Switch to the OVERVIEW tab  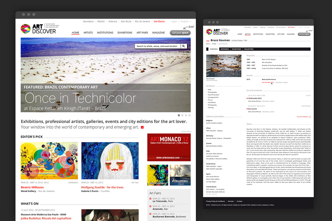214,49
